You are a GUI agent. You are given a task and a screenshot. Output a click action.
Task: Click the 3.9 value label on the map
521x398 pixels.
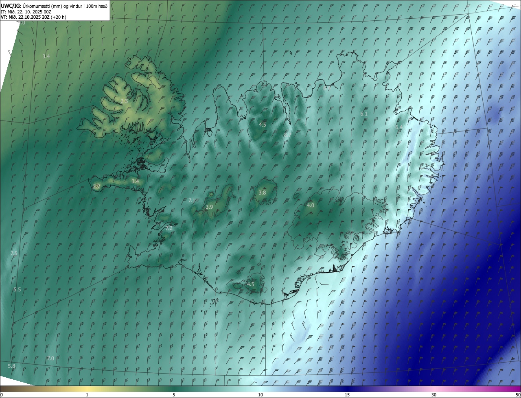(209, 207)
